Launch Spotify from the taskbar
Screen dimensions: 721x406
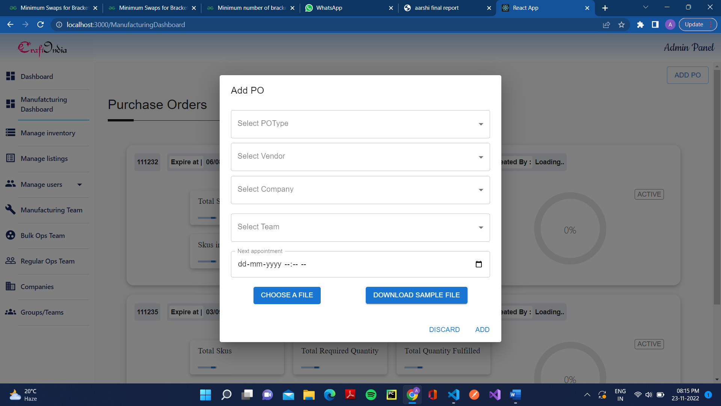[x=371, y=395]
